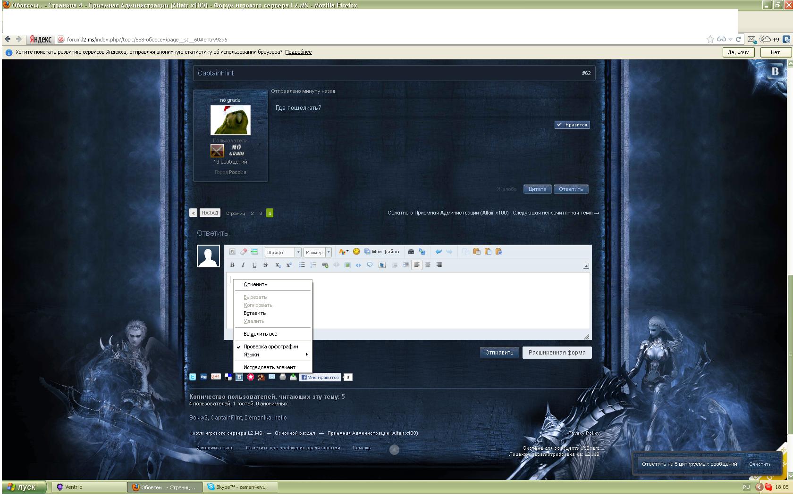Click Ответить на 5 цитируемых сообщений
Viewport: 793px width, 495px height.
tap(689, 464)
